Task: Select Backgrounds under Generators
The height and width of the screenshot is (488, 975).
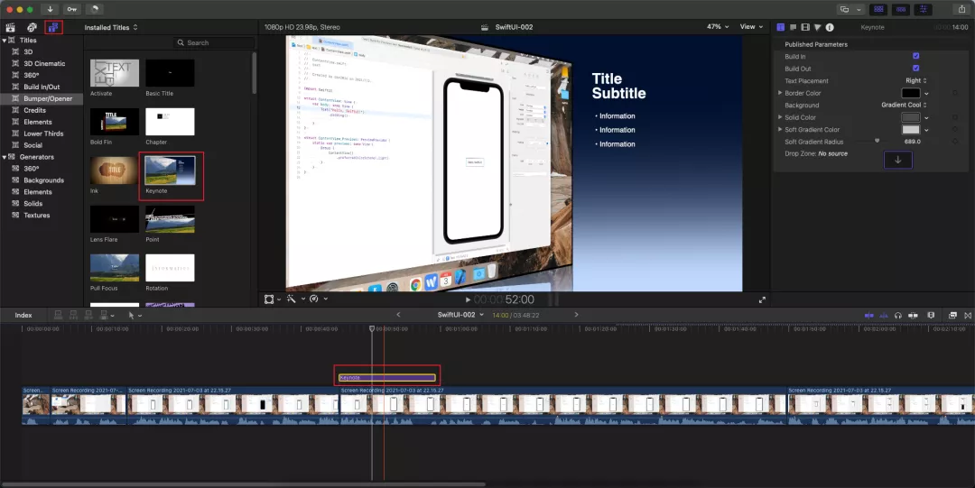Action: tap(43, 180)
